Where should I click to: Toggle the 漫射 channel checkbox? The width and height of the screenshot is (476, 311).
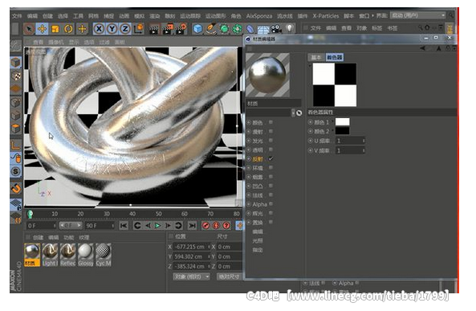271,131
